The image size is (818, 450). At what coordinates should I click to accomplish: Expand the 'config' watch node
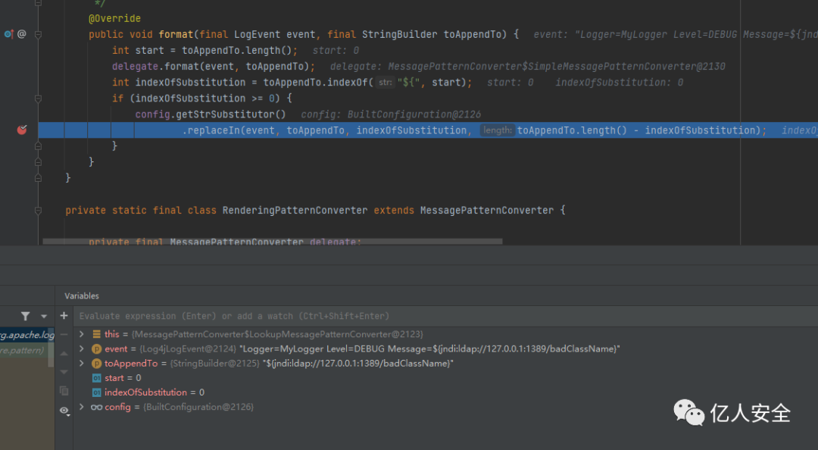[82, 407]
